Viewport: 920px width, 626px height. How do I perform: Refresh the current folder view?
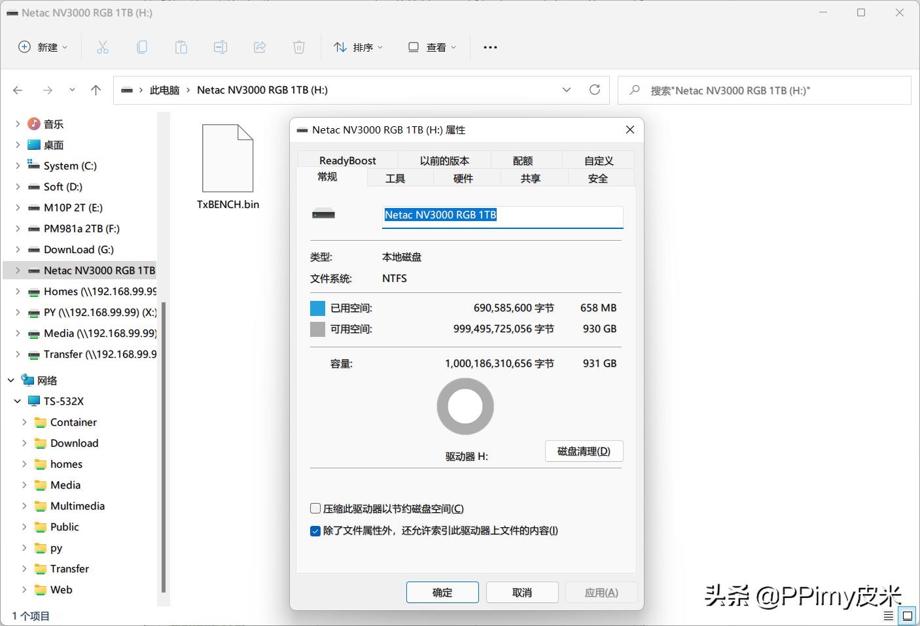pos(595,90)
